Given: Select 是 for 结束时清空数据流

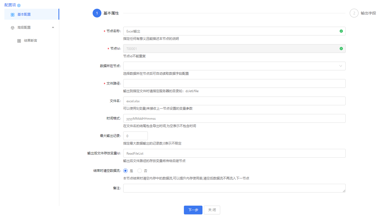Looking at the screenshot, I should [x=126, y=171].
